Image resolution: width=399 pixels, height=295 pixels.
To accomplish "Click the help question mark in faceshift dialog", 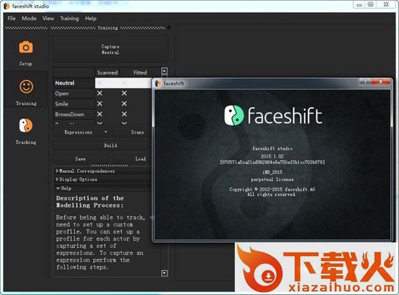I will [x=365, y=81].
